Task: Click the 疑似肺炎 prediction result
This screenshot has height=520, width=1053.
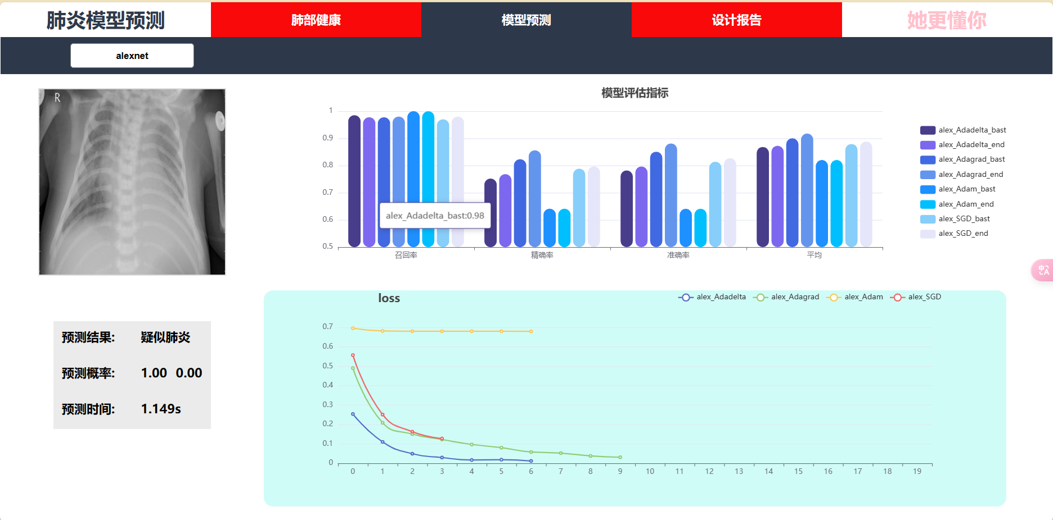Action: (165, 337)
